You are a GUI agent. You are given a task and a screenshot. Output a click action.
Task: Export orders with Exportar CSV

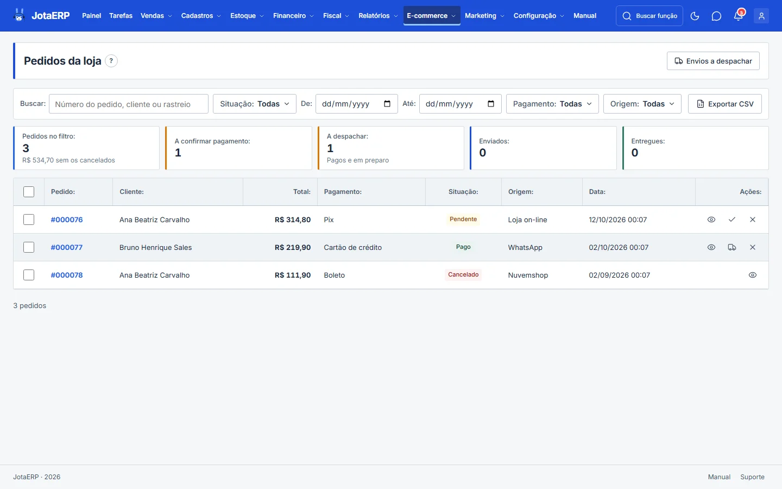tap(725, 104)
